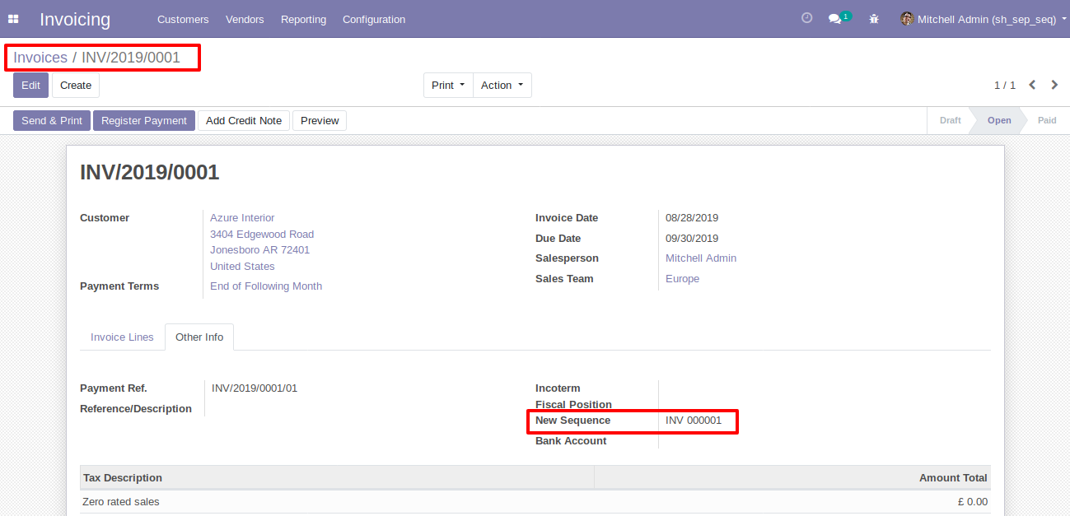Open the Reporting menu
Viewport: 1070px width, 516px height.
pyautogui.click(x=303, y=19)
